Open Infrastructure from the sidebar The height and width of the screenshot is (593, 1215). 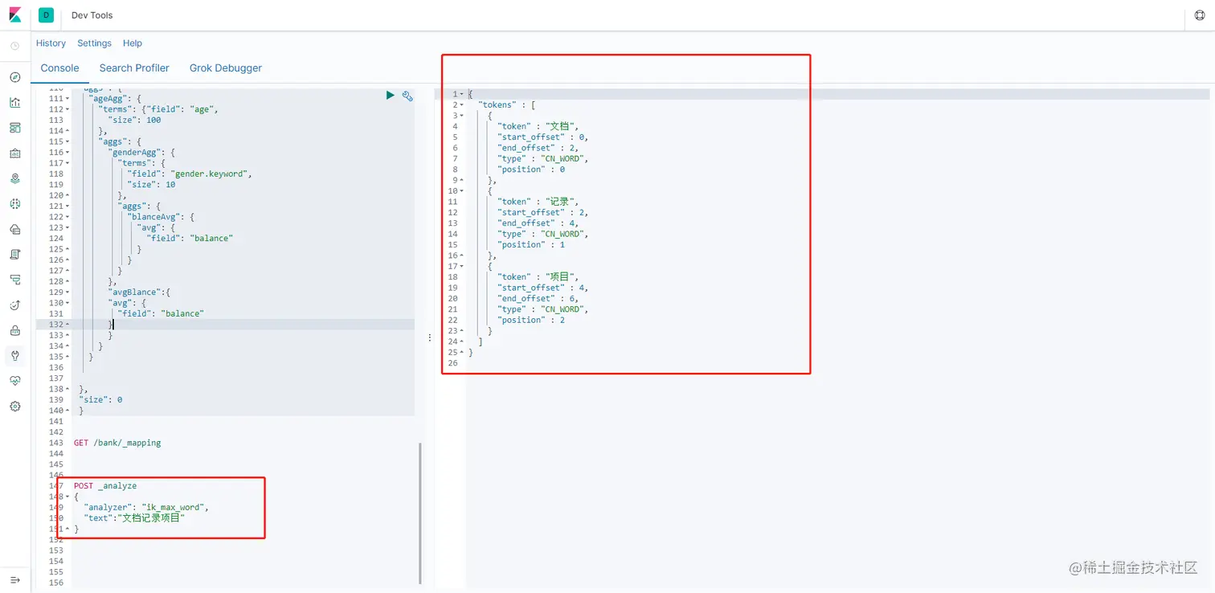coord(14,229)
